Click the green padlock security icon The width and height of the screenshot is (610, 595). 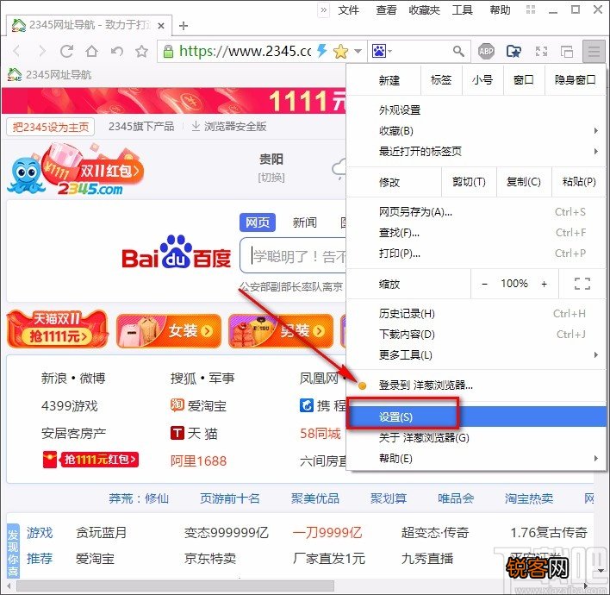point(168,51)
